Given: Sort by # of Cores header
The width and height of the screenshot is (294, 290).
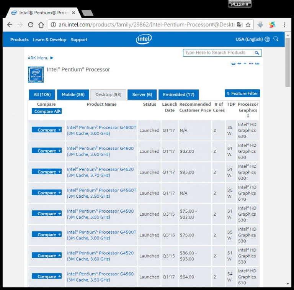Looking at the screenshot, I should pos(219,107).
